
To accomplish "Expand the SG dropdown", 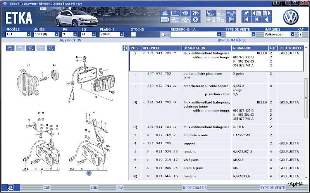I will pos(94,34).
